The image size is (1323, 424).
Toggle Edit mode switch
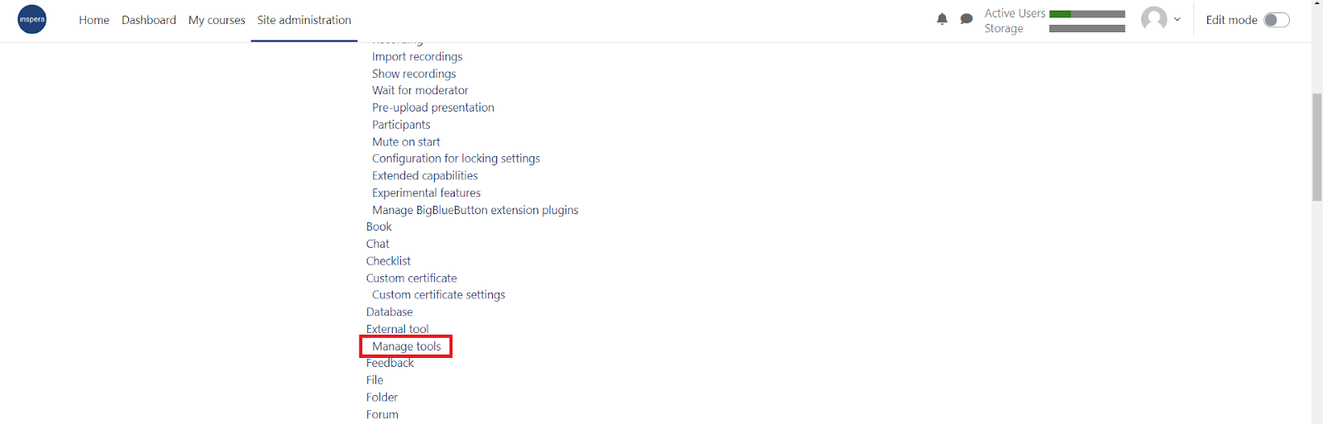click(x=1276, y=20)
